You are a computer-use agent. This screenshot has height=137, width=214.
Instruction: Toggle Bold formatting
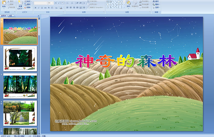point(35,8)
